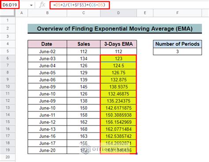The width and height of the screenshot is (209, 162).
Task: Select the corner select-all box
Action: click(7, 13)
